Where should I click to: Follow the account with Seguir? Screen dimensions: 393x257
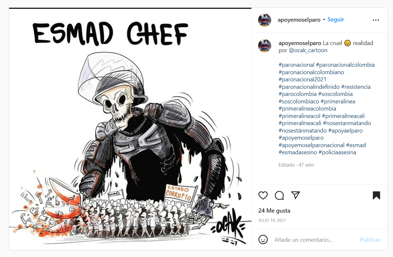click(x=336, y=19)
